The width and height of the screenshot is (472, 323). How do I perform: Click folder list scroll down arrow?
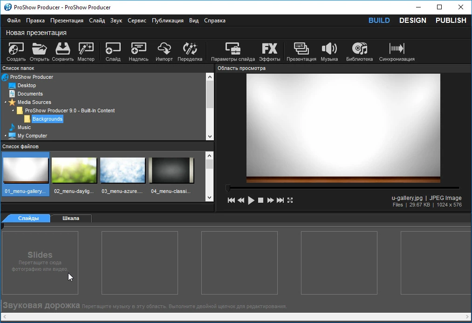coord(210,137)
